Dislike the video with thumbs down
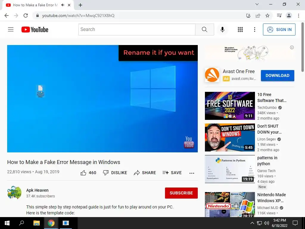The width and height of the screenshot is (305, 229). click(x=115, y=173)
